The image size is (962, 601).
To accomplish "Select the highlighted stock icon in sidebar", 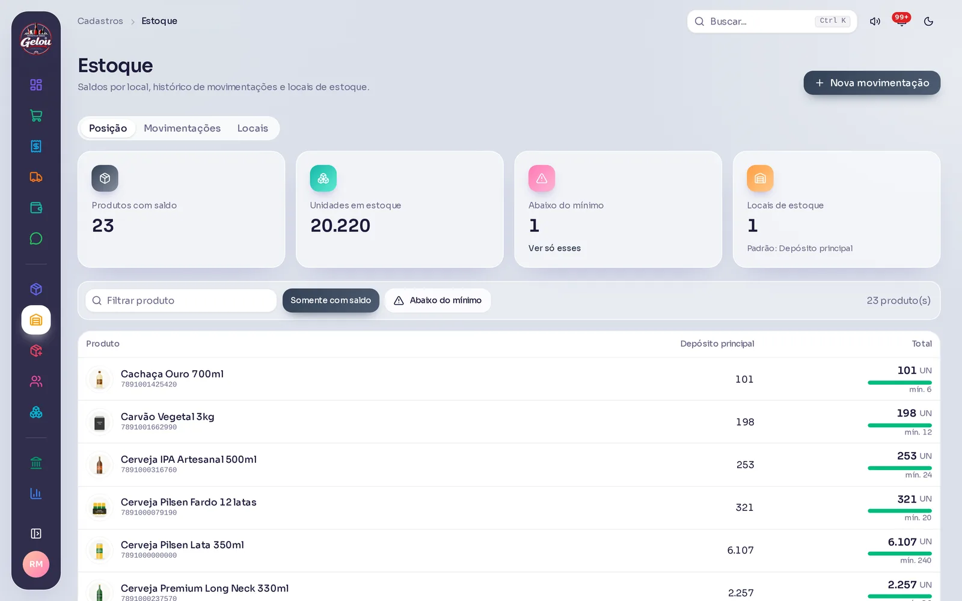I will (36, 320).
